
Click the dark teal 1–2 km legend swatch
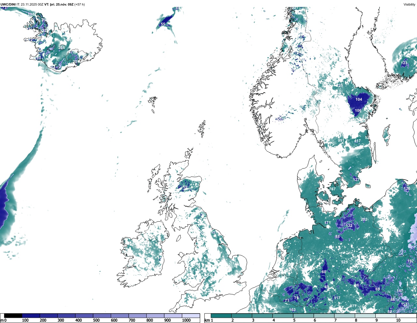221,316
